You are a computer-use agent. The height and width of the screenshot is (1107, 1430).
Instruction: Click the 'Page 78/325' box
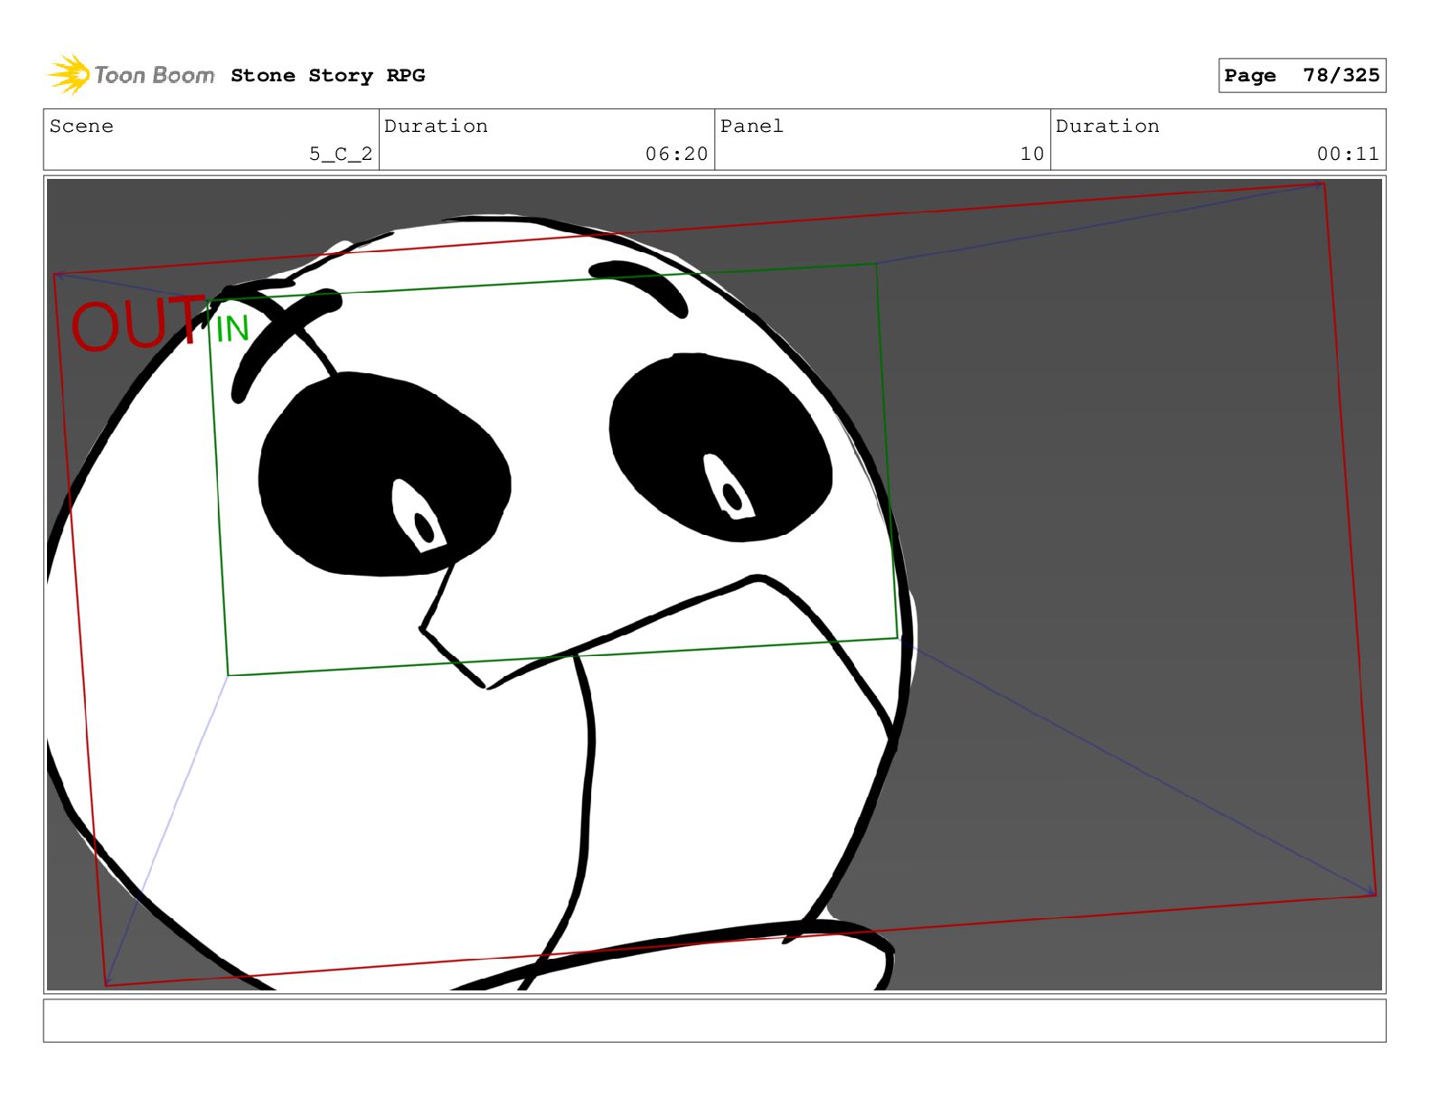coord(1302,76)
